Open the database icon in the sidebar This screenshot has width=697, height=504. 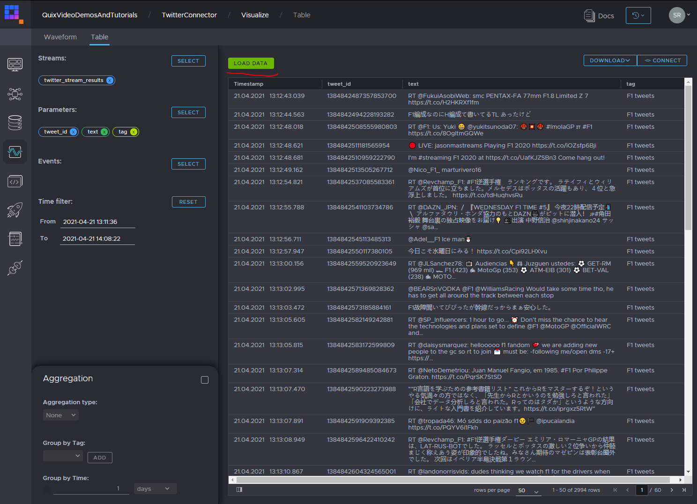[x=15, y=123]
